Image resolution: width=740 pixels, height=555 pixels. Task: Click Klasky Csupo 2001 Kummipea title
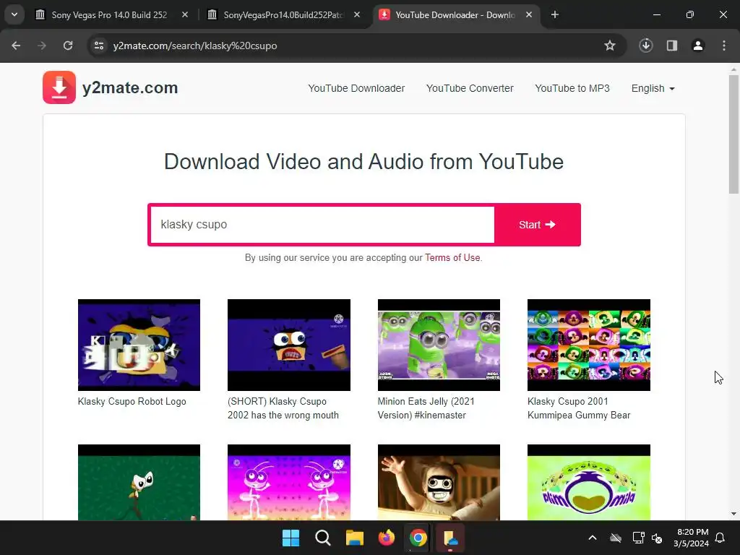pyautogui.click(x=579, y=408)
